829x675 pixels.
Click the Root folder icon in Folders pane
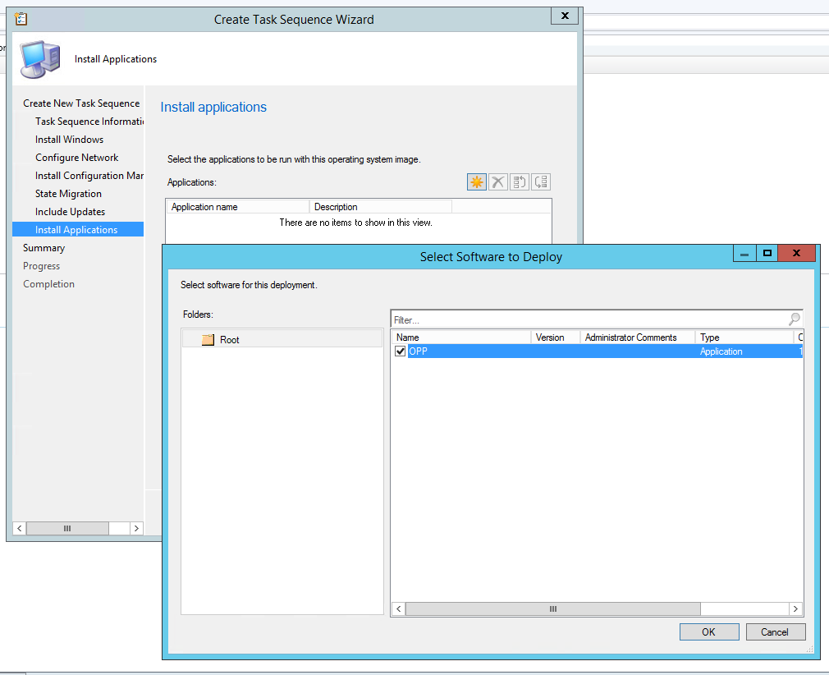point(207,339)
